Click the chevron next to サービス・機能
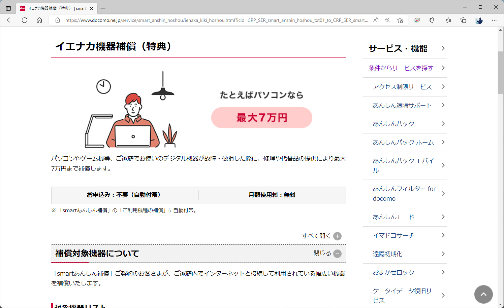504x308 pixels. (x=443, y=48)
